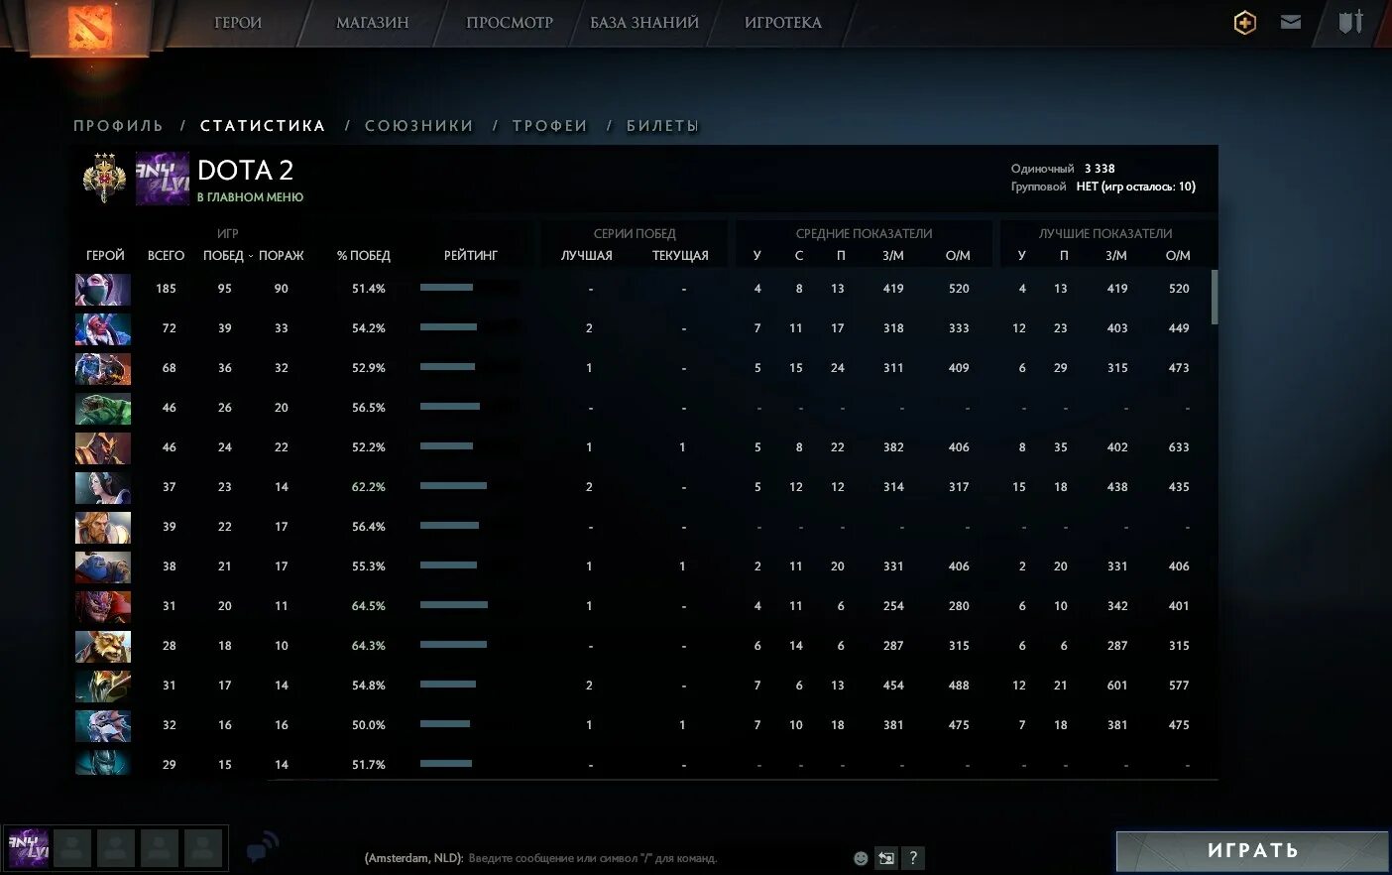Select the hero portrait with 55.3% win rate
This screenshot has width=1392, height=875.
103,567
